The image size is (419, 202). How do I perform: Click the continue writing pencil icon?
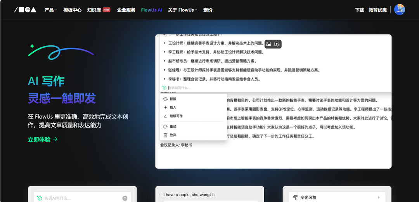click(165, 116)
